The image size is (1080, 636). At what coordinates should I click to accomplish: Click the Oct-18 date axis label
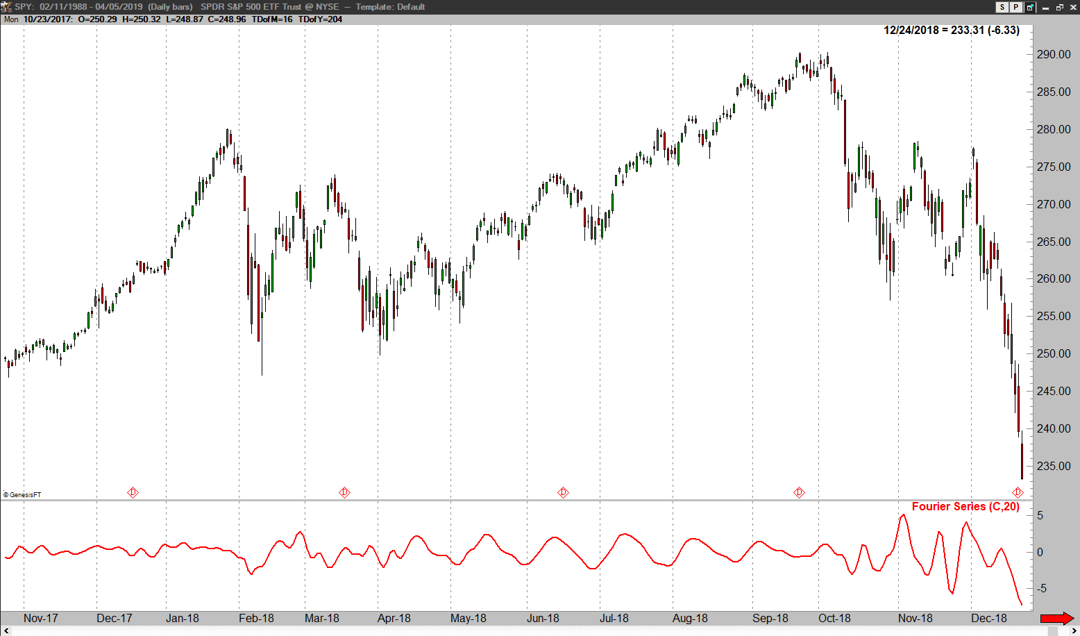[834, 618]
